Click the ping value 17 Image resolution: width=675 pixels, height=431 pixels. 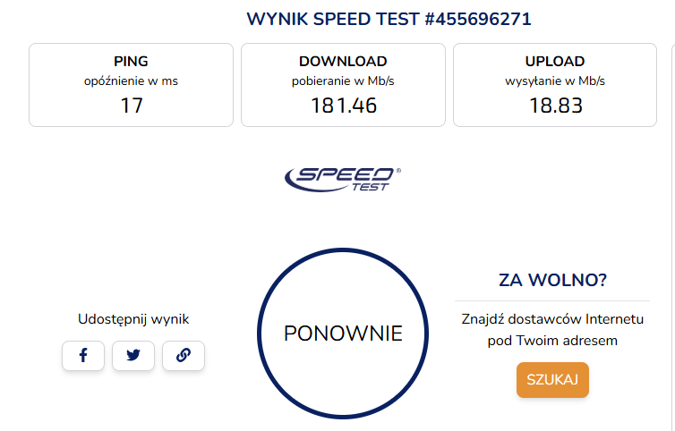click(132, 106)
